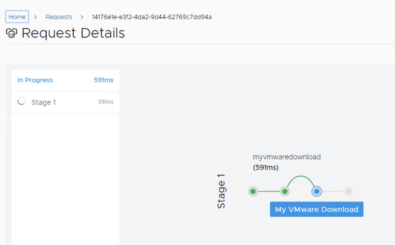Click the Home breadcrumb link
The height and width of the screenshot is (245, 395).
click(17, 17)
